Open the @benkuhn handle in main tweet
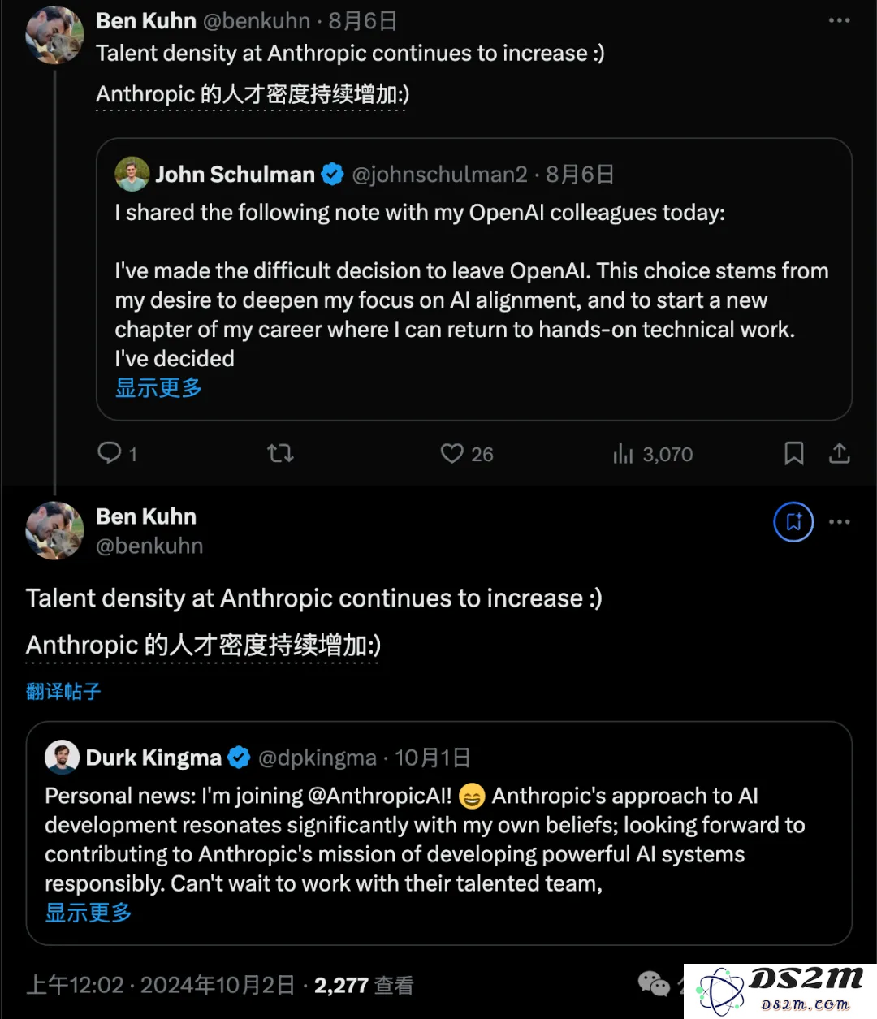Viewport: 877px width, 1019px height. 149,546
